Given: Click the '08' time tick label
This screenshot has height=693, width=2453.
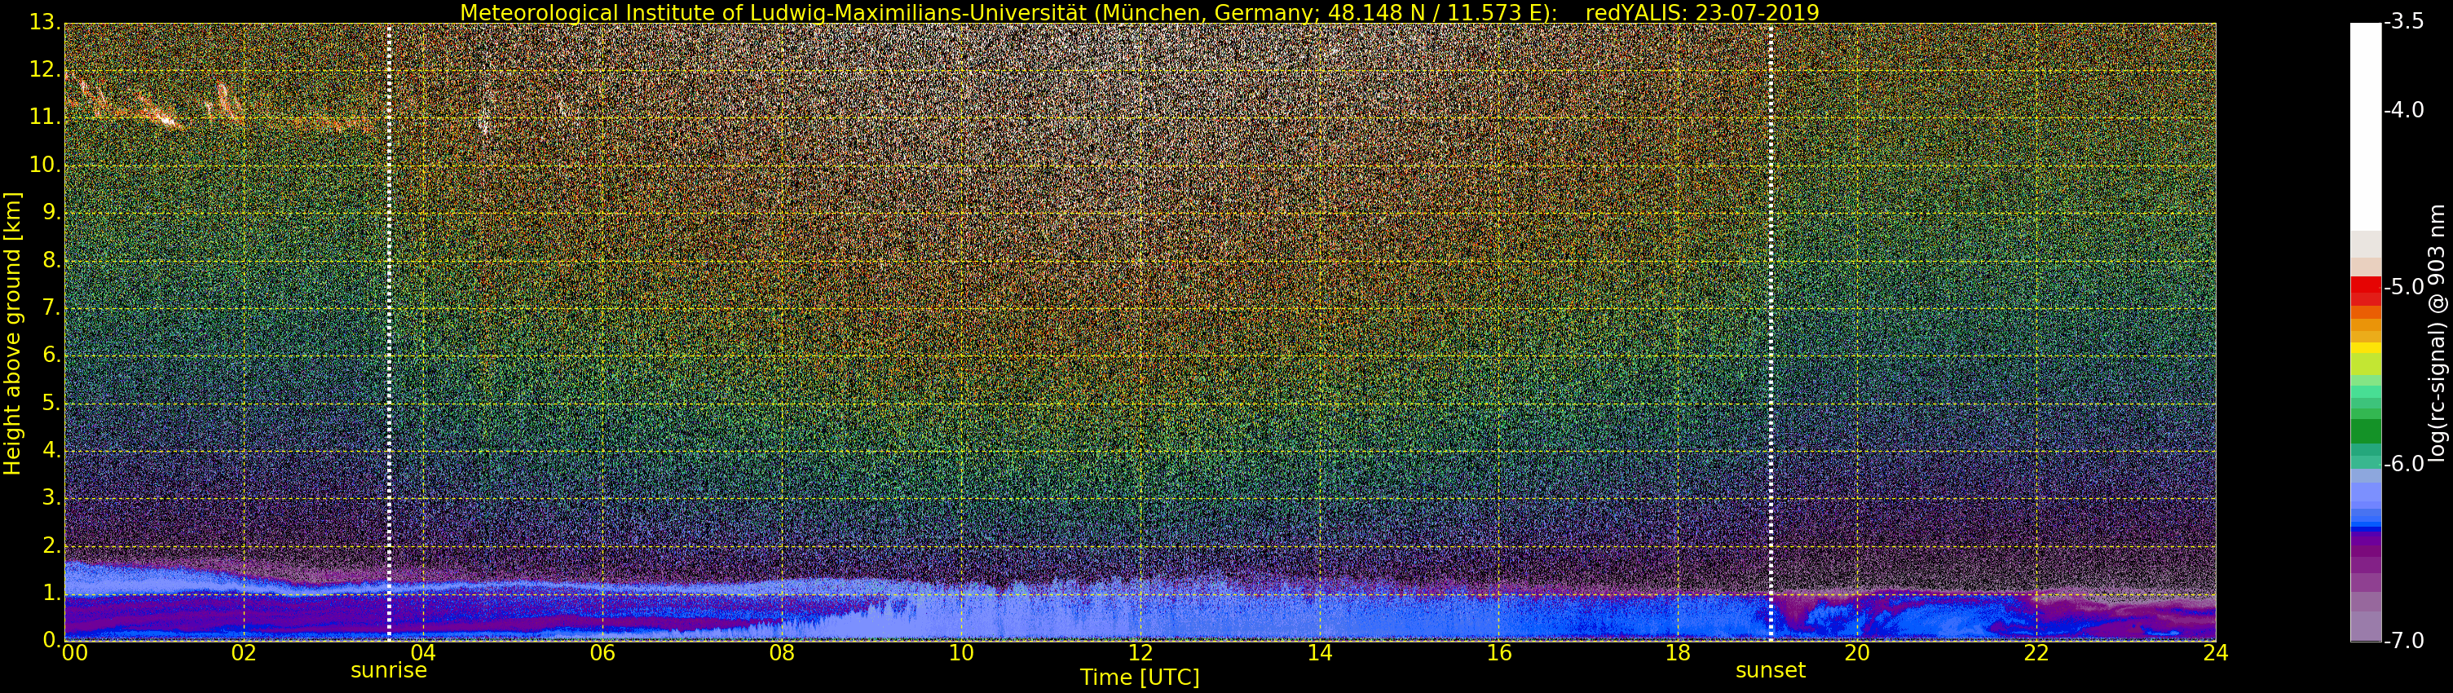Looking at the screenshot, I should (x=781, y=652).
